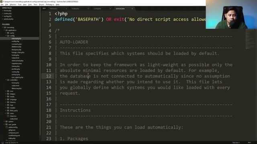
Task: Open Welcome.php in the controllers folder
Action: tap(16, 88)
